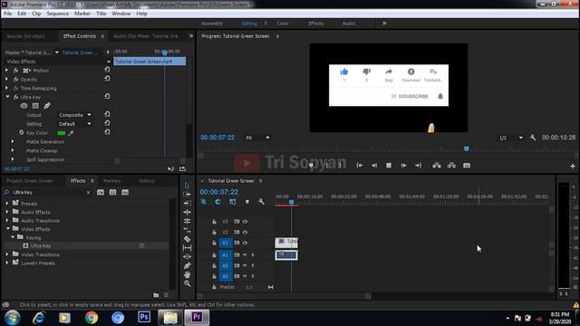580x326 pixels.
Task: Expand Matte Generation settings
Action: click(13, 141)
